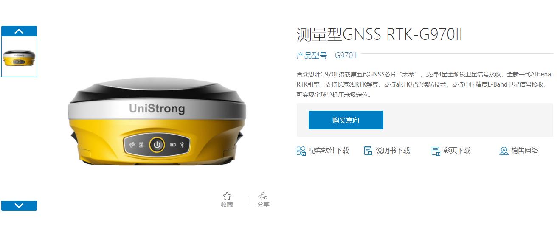Click the brochure download icon beside 彩页下载
Screen dimensions: 557x230
point(436,151)
